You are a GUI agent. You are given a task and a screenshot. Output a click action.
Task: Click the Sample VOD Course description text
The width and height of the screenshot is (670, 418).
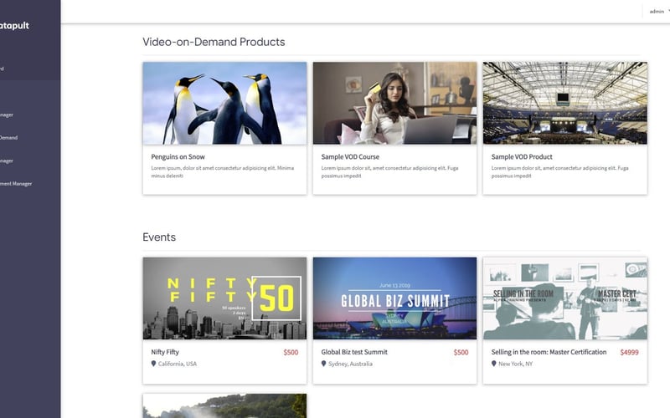[x=389, y=172]
